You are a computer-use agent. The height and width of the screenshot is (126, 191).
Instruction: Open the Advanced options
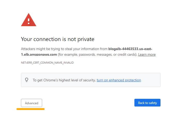tap(32, 103)
